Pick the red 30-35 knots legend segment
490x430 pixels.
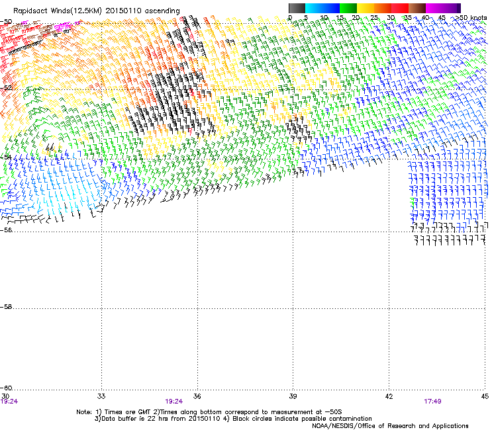tap(400, 8)
